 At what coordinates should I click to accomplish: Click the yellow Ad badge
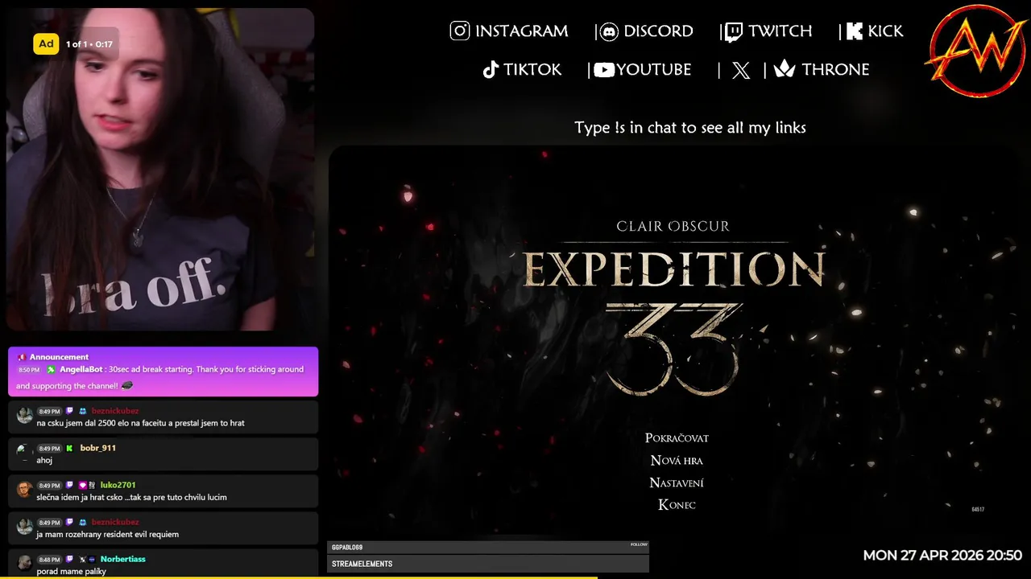[46, 44]
